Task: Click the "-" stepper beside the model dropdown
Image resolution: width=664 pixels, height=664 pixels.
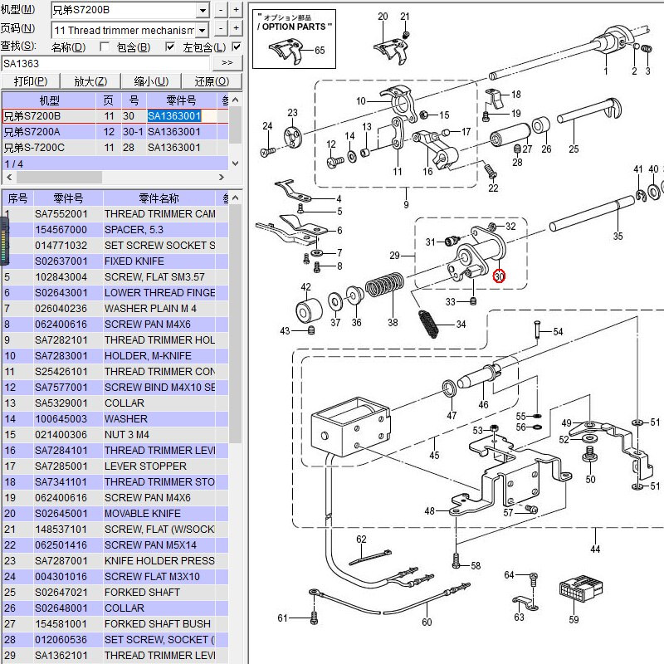Action: [221, 10]
